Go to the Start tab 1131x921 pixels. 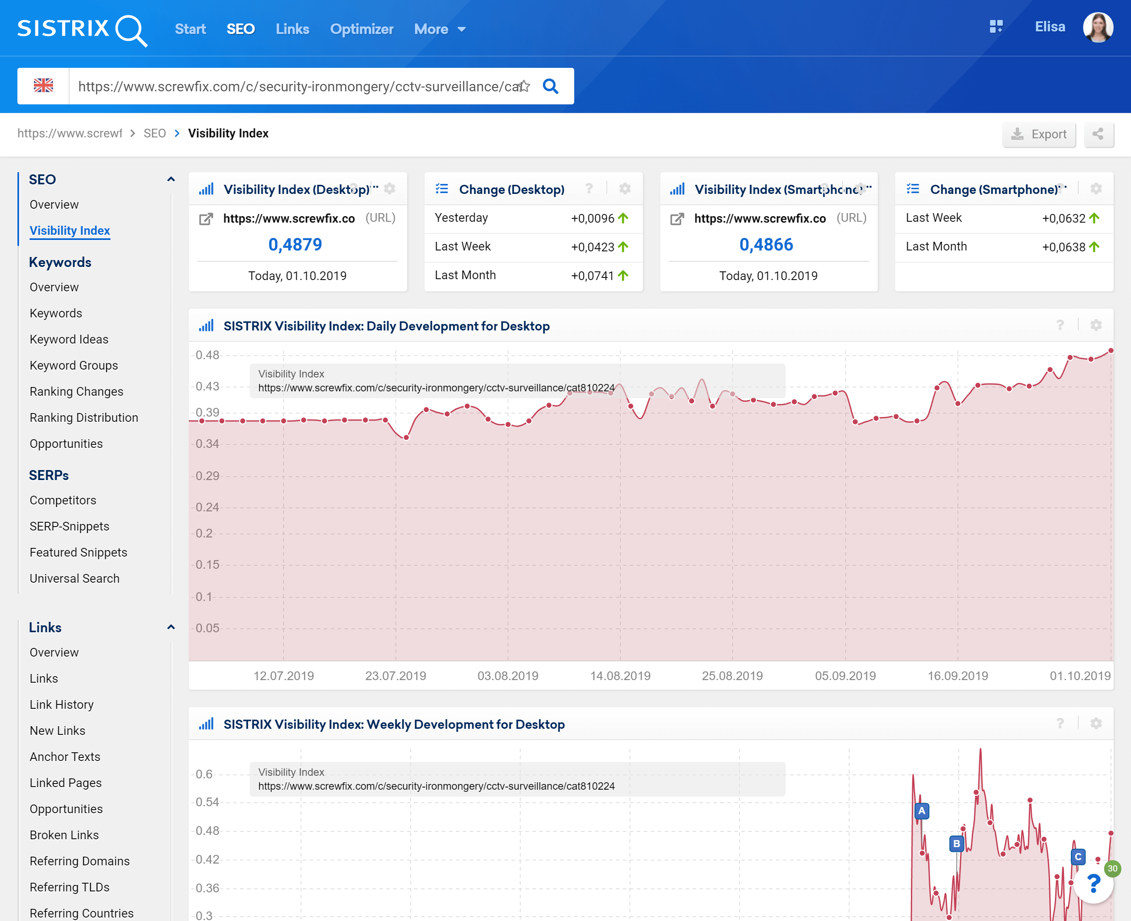tap(190, 29)
